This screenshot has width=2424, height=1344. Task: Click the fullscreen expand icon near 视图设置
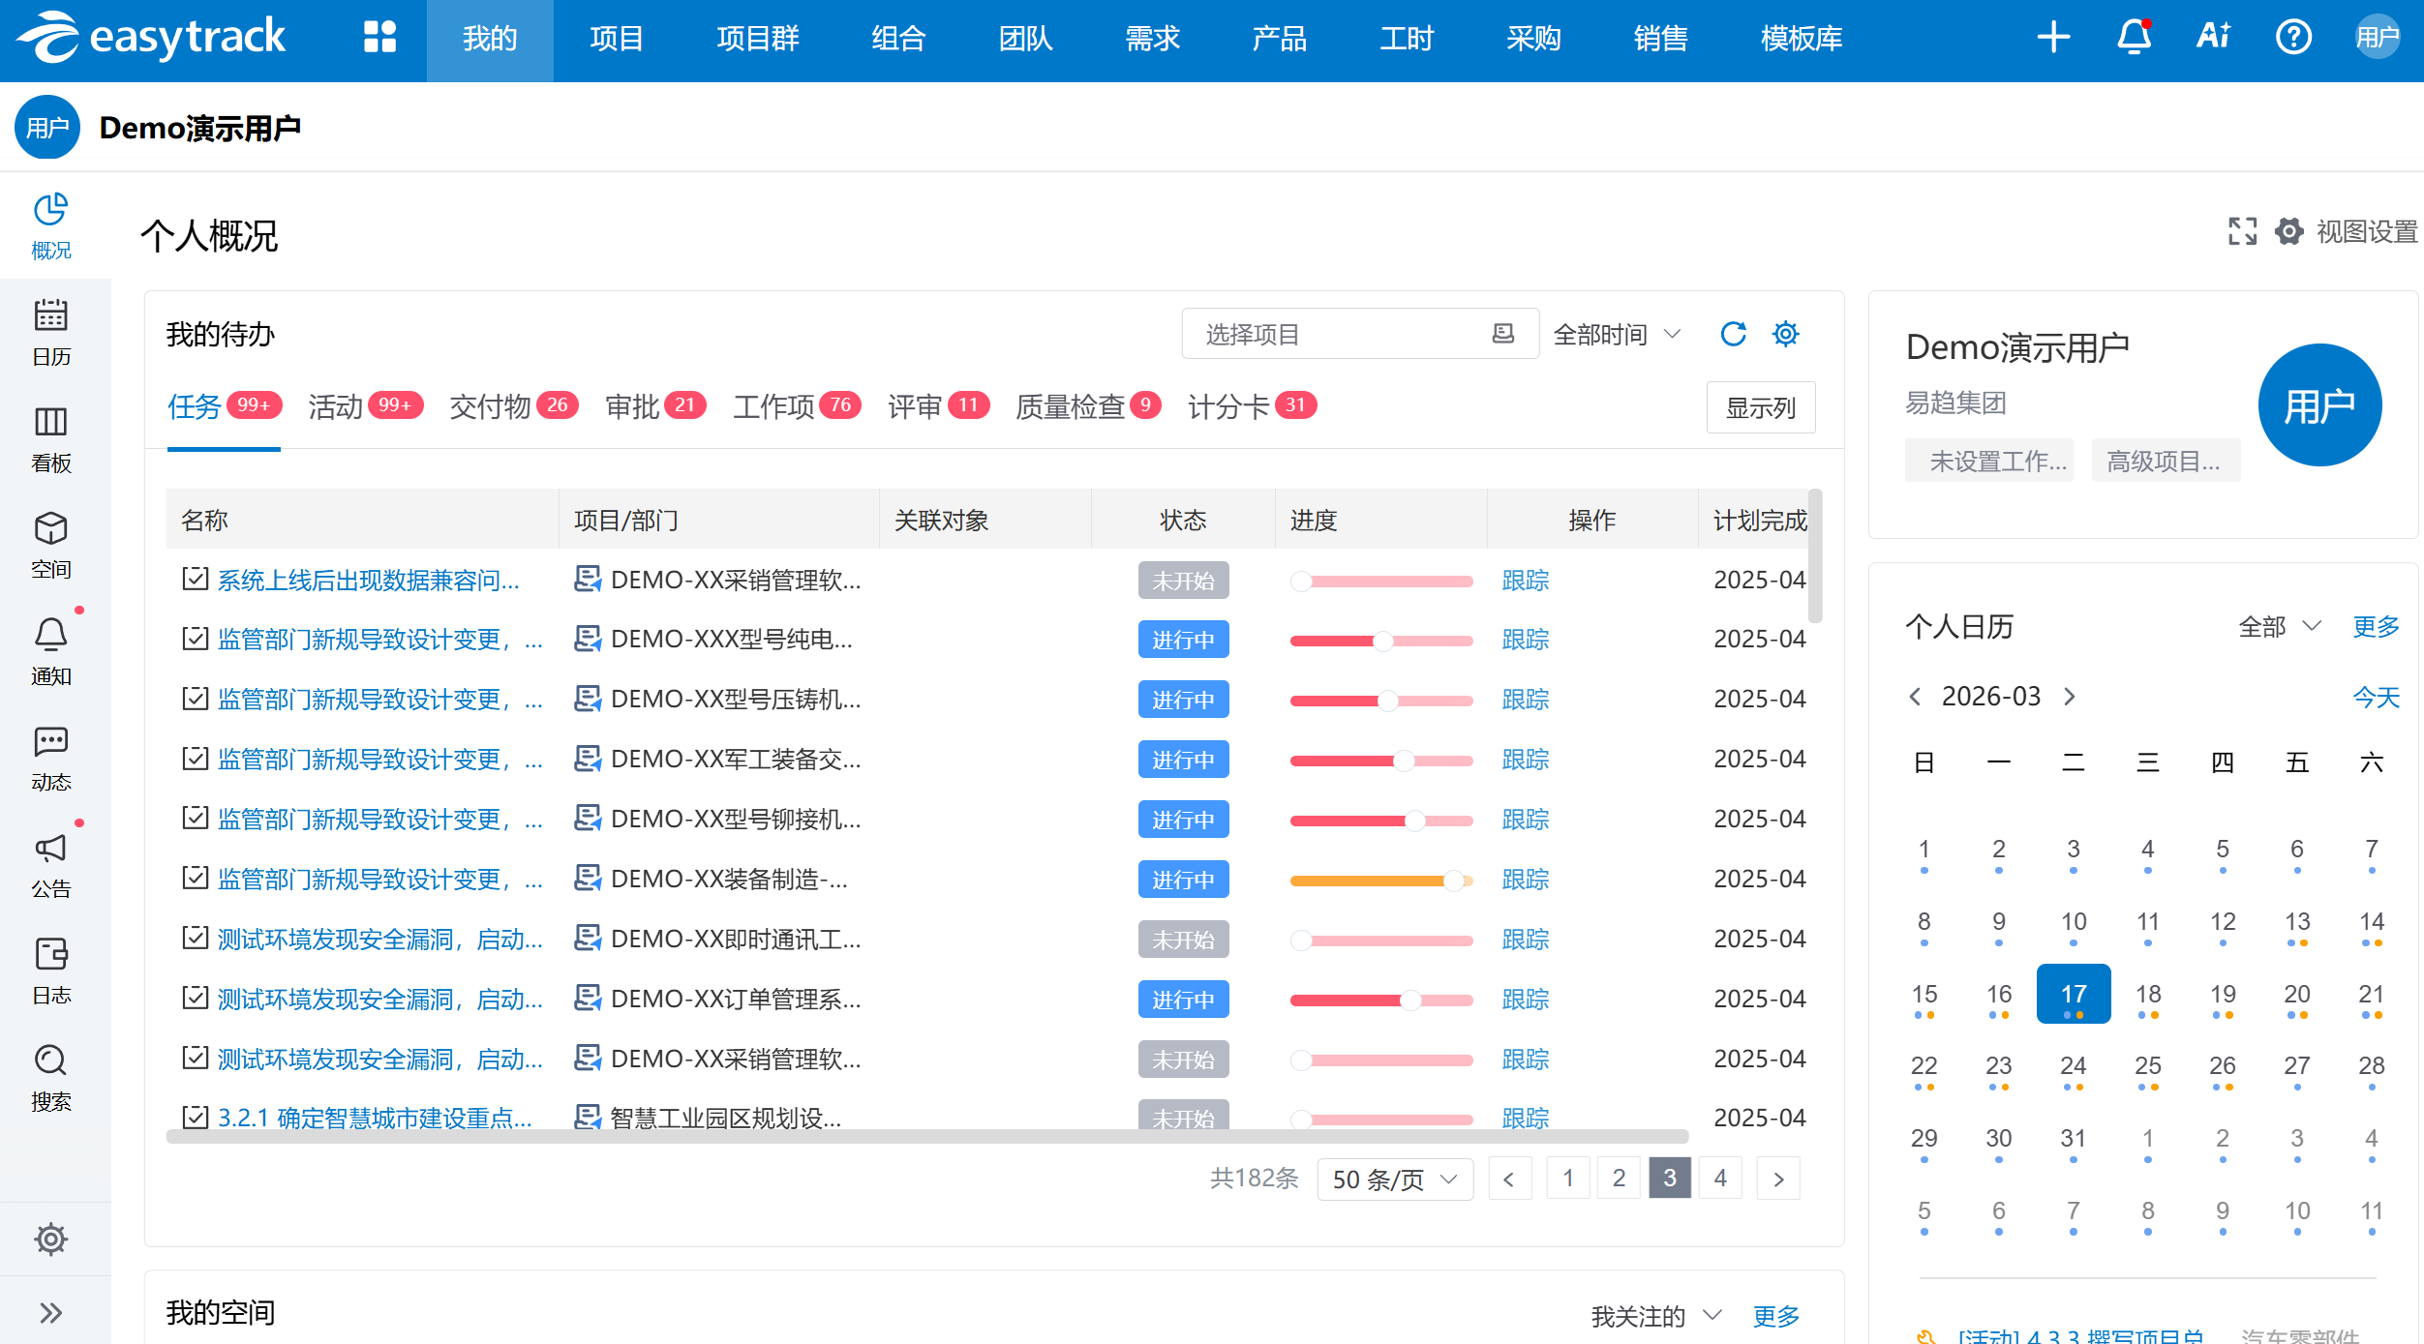click(x=2242, y=231)
